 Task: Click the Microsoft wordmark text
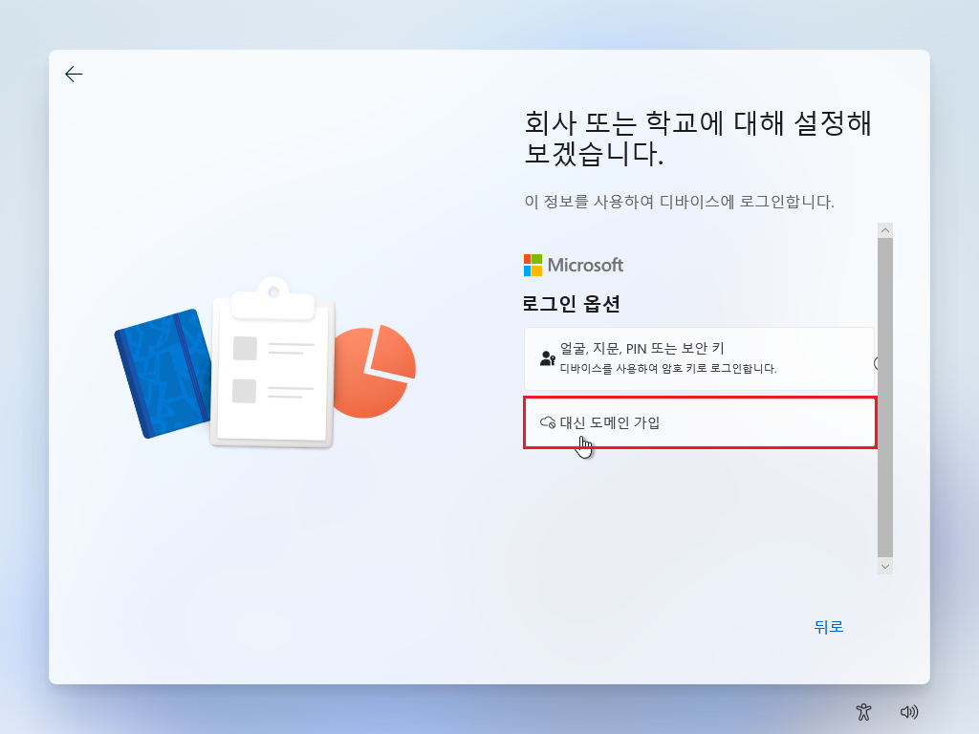tap(585, 265)
